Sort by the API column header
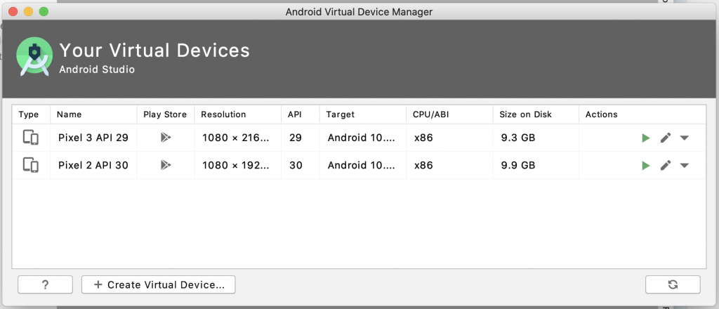 (301, 114)
